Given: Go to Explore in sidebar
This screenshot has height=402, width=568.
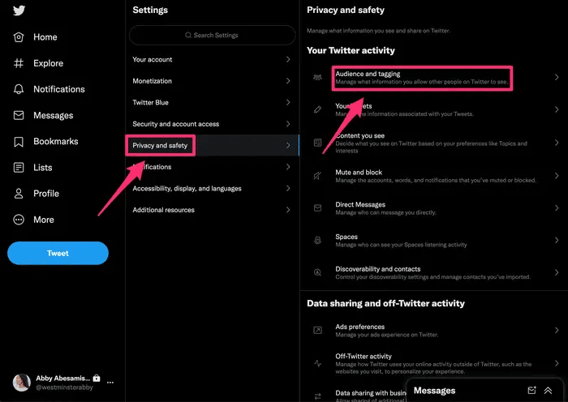Looking at the screenshot, I should coord(39,63).
